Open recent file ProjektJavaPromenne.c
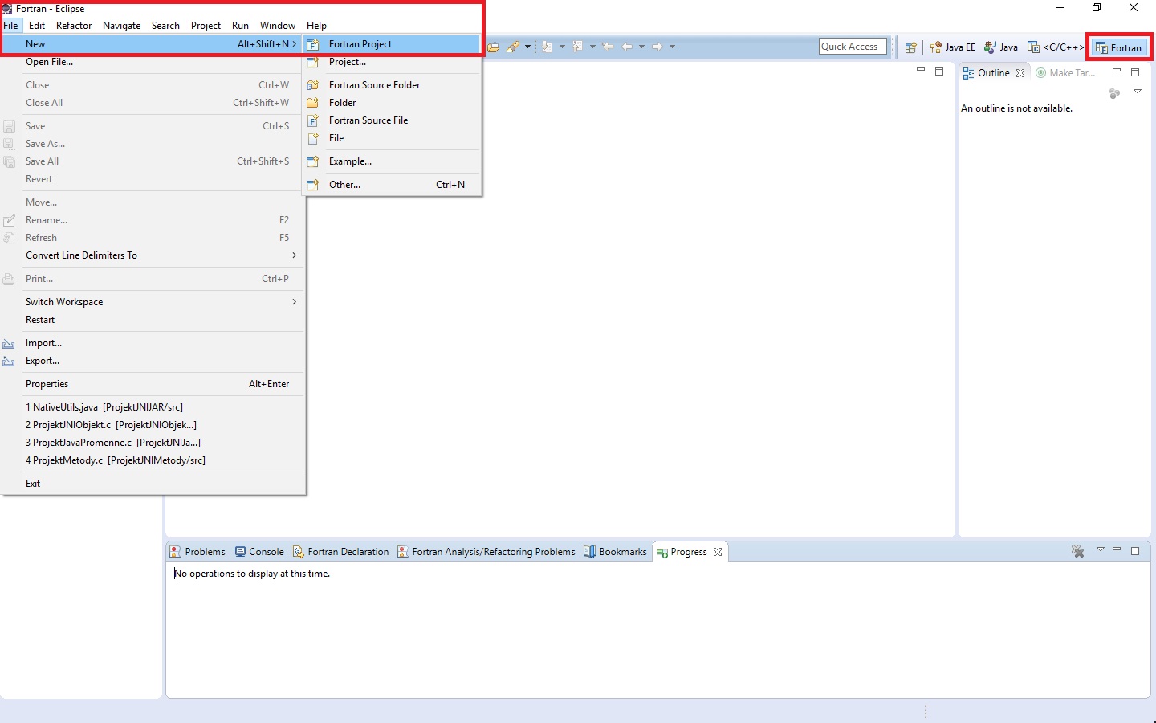The height and width of the screenshot is (723, 1156). [153, 443]
